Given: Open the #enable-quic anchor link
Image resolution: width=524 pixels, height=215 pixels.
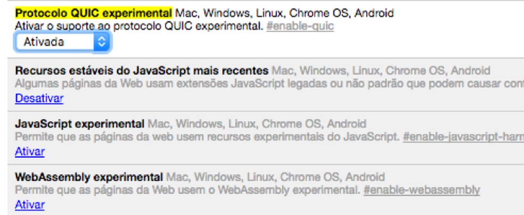Looking at the screenshot, I should [x=300, y=26].
